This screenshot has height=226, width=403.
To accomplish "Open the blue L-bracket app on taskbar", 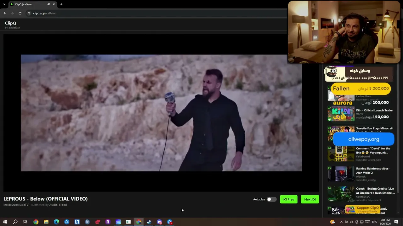I will click(x=77, y=222).
